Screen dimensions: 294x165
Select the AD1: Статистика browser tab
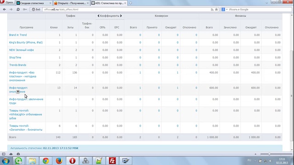109,3
